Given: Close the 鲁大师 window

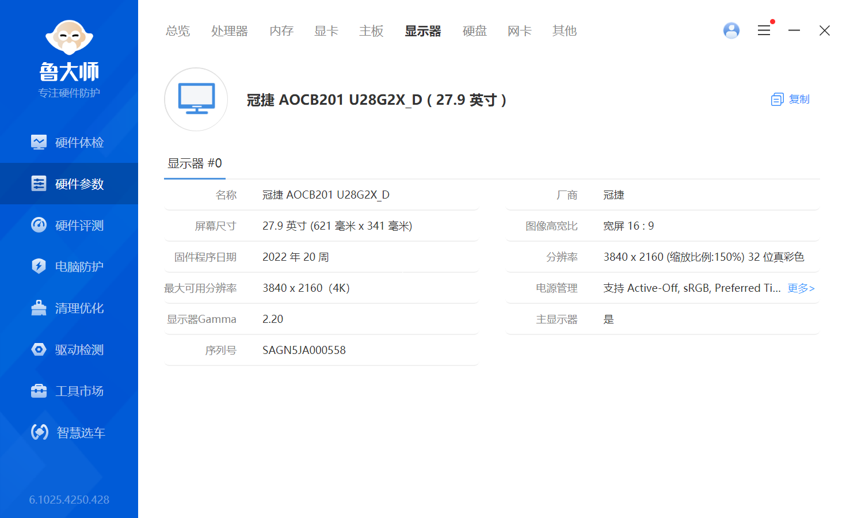Looking at the screenshot, I should pyautogui.click(x=825, y=31).
